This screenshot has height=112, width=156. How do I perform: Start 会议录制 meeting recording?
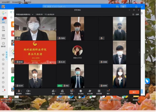(81, 92)
